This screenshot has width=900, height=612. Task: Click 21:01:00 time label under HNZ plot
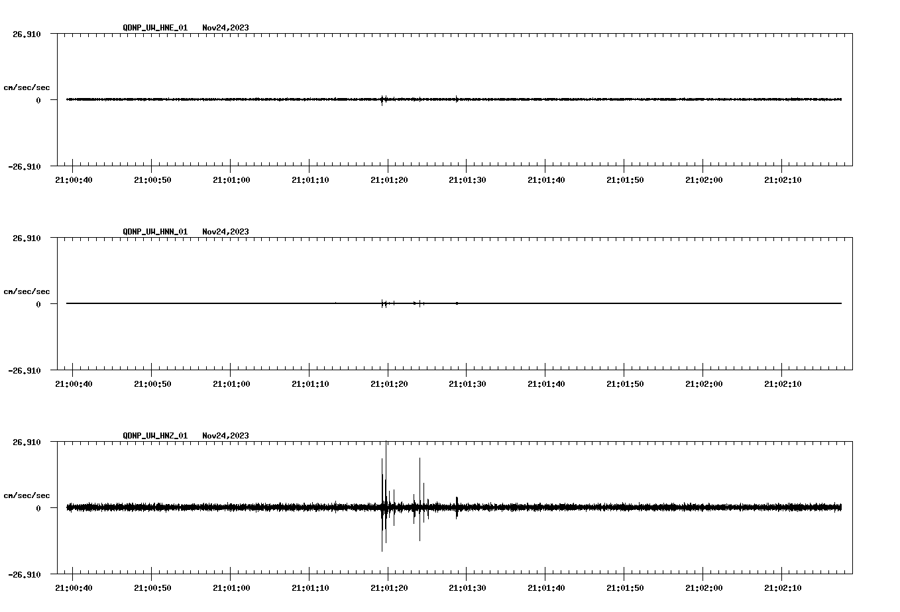(x=231, y=588)
